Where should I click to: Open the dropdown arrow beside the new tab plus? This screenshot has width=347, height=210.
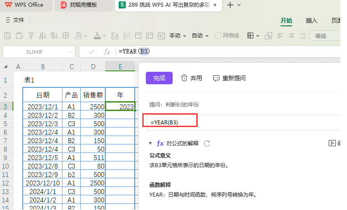tap(239, 5)
